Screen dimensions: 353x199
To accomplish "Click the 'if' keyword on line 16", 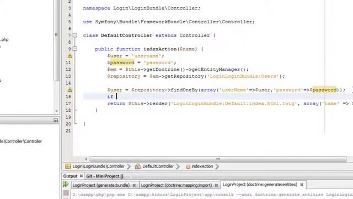I will (110, 97).
